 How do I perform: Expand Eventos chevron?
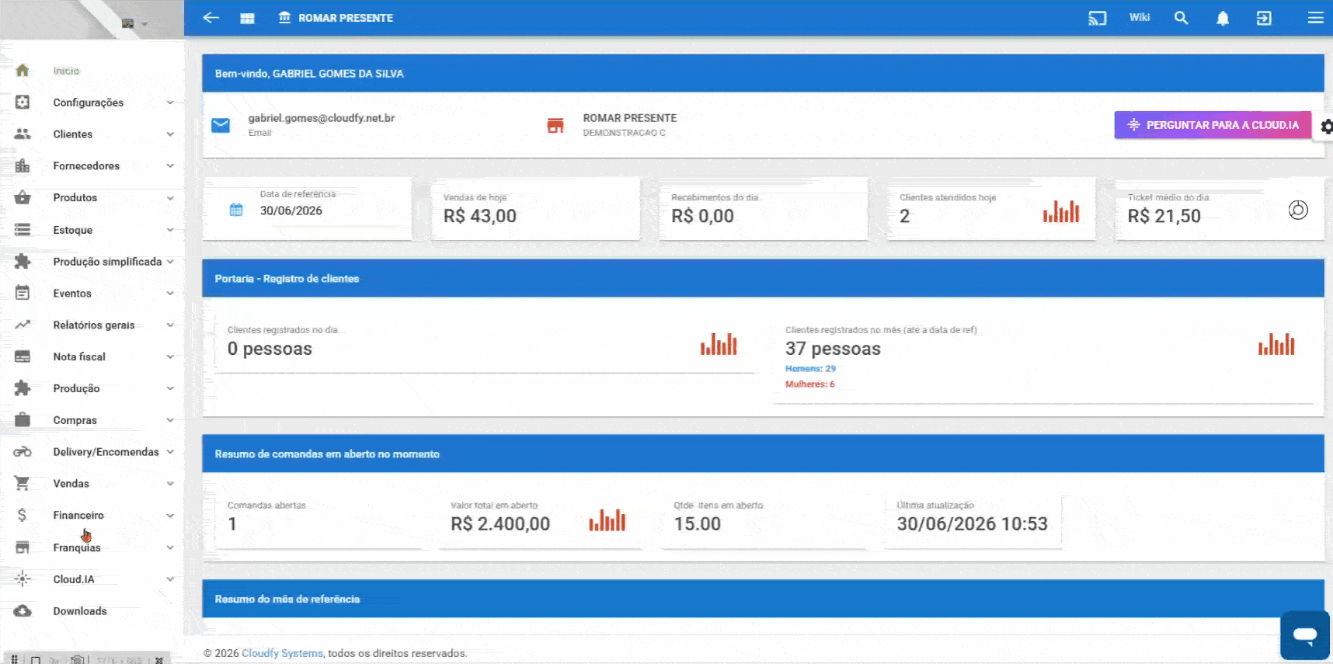tap(170, 294)
